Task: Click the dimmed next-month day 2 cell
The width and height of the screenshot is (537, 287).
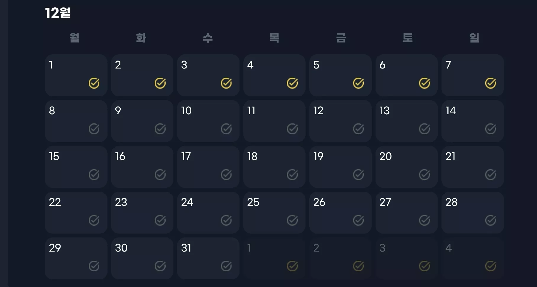Action: click(340, 258)
